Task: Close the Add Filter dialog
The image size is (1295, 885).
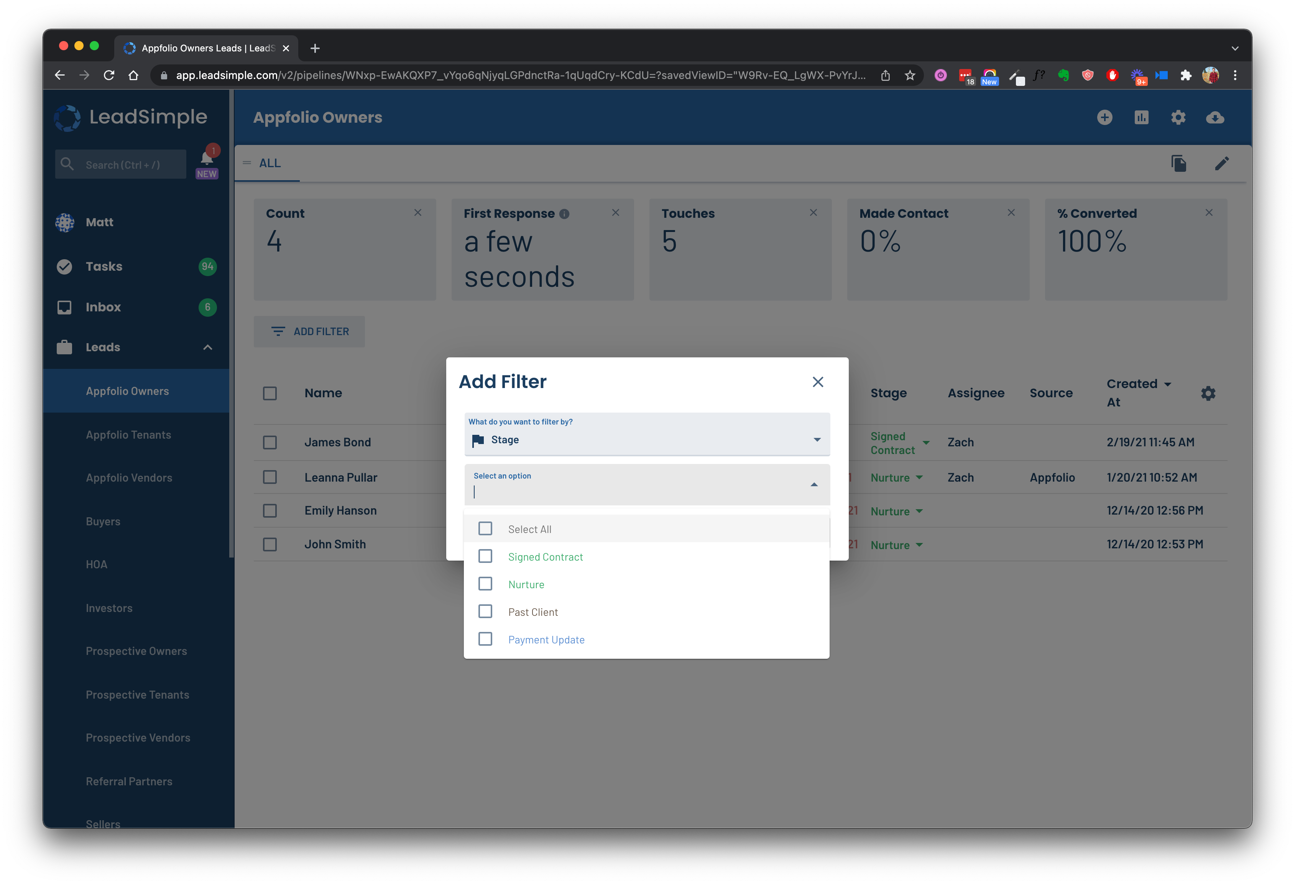Action: pos(817,382)
